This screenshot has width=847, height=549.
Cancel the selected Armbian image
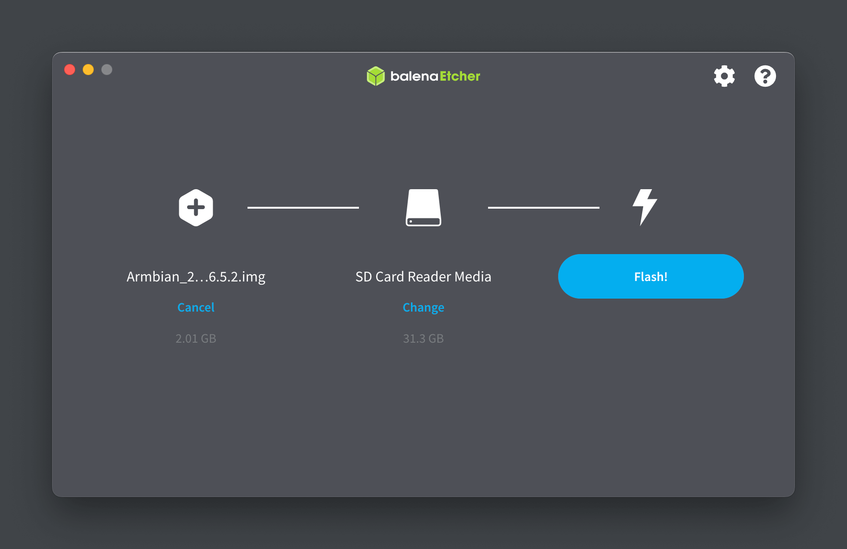(x=196, y=307)
